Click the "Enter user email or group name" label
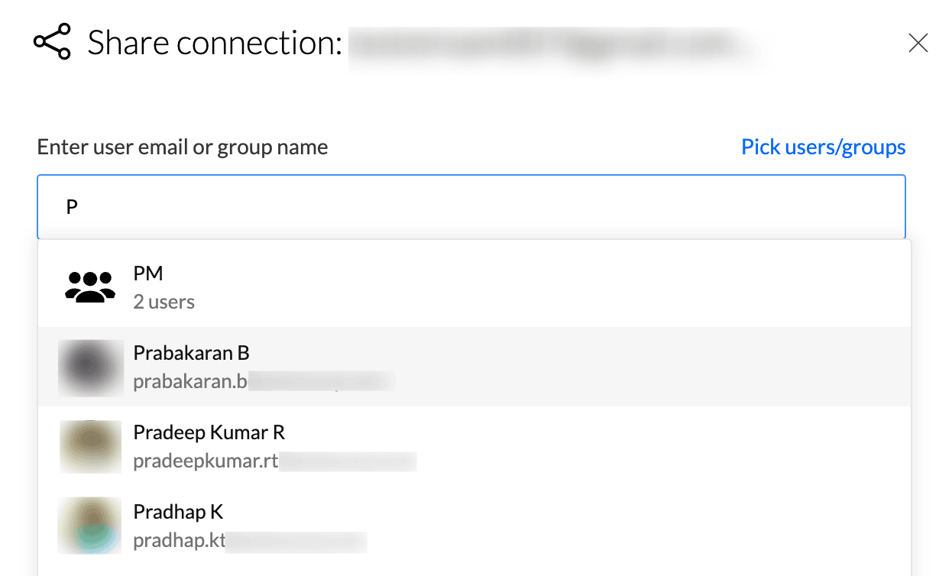This screenshot has width=952, height=576. click(x=182, y=147)
